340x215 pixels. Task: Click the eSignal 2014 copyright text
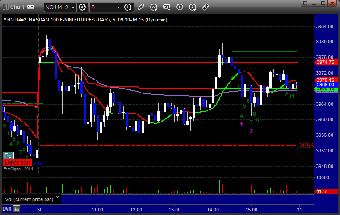pyautogui.click(x=18, y=169)
